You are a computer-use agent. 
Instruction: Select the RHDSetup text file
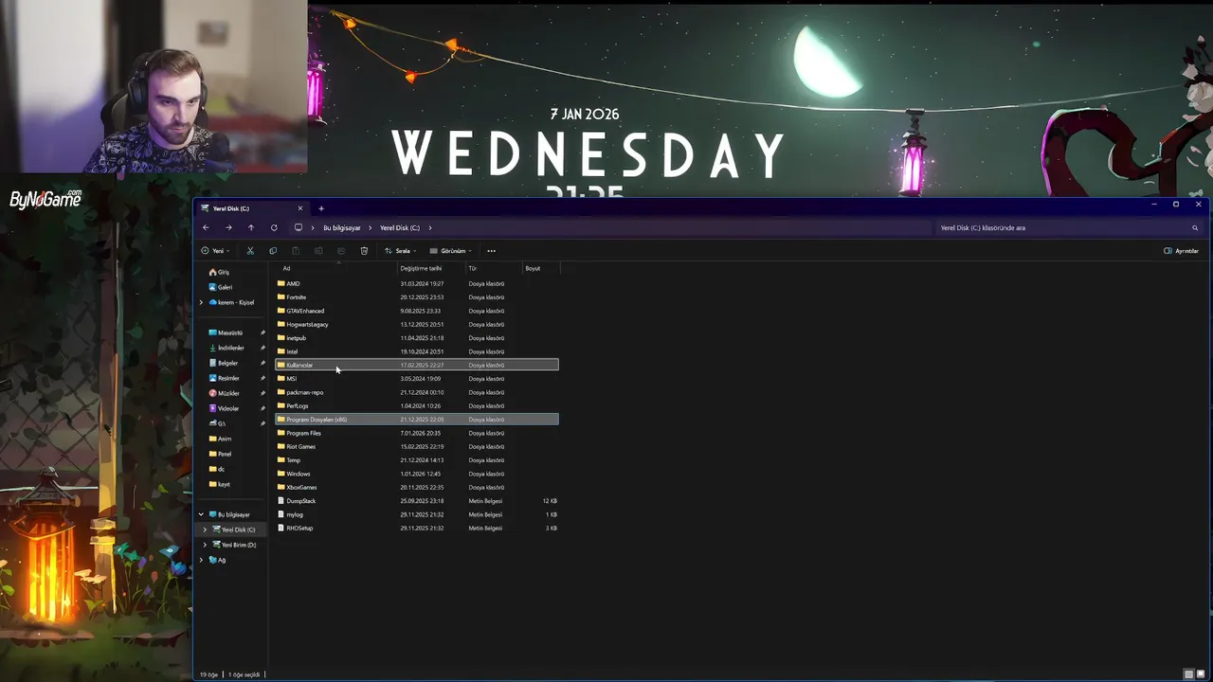[417, 528]
